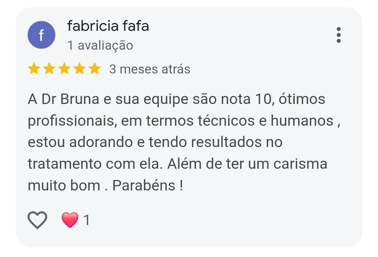Open the reviewer name fabricia fafa
This screenshot has height=257, width=378.
[x=108, y=26]
